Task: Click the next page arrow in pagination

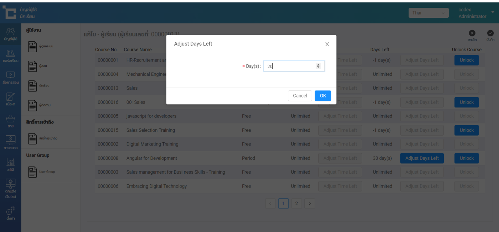Action: [x=309, y=204]
